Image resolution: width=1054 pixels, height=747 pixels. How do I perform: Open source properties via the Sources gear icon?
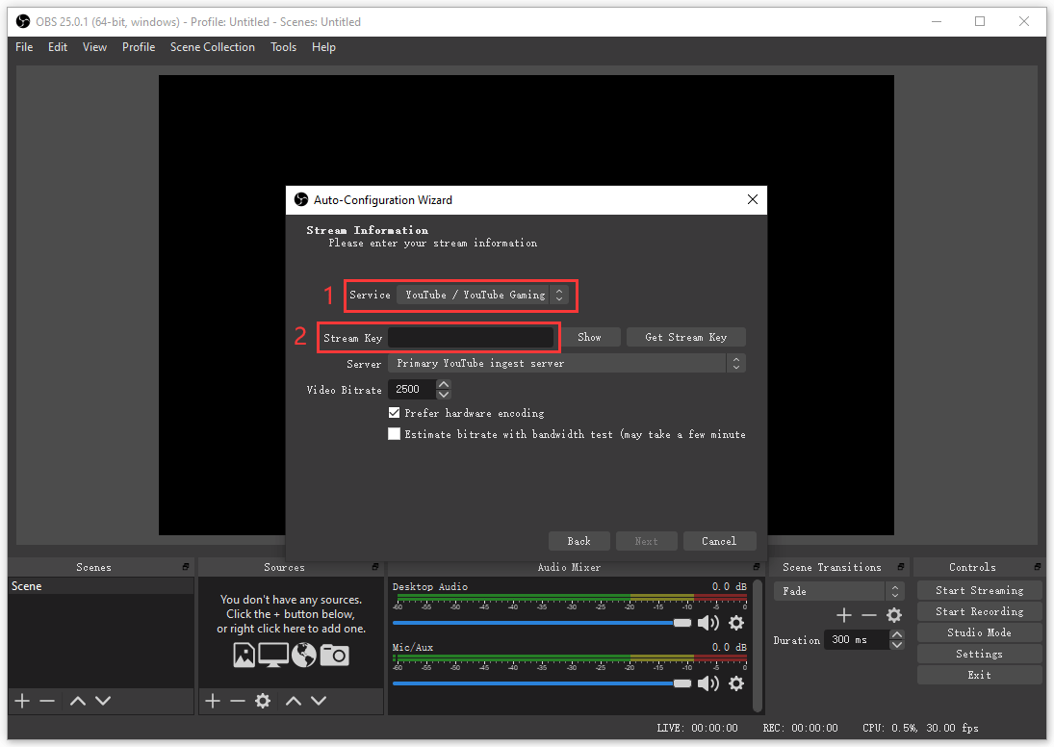click(x=263, y=701)
